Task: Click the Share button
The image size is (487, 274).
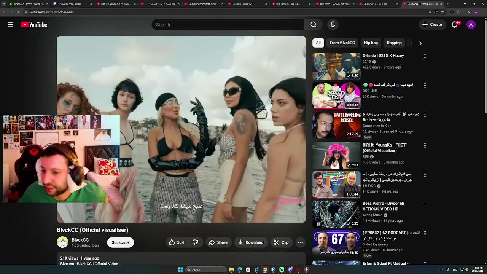Action: [218, 242]
